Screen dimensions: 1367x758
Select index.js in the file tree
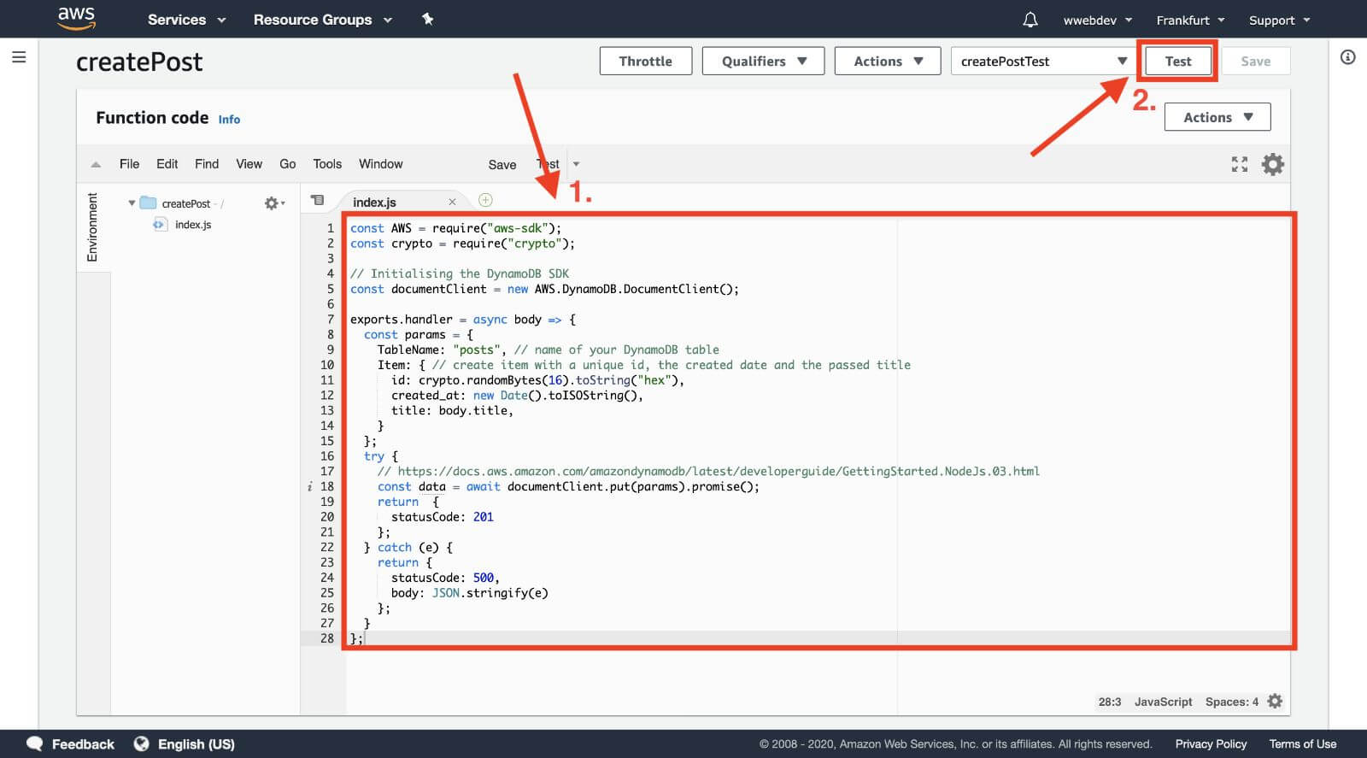point(193,225)
